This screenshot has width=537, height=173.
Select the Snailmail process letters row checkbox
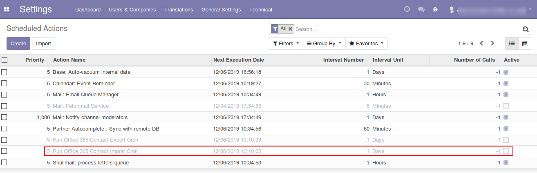coord(4,163)
